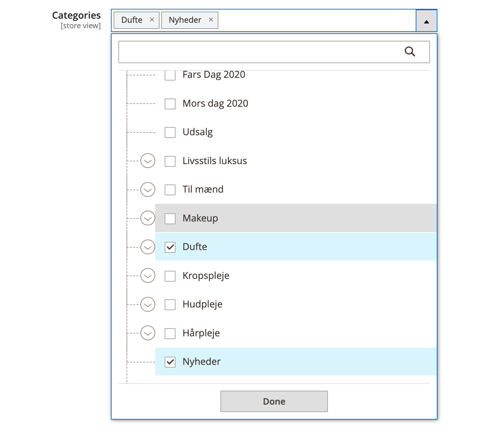The width and height of the screenshot is (481, 443).
Task: Select the Fars Dag 2020 category
Action: [x=170, y=75]
